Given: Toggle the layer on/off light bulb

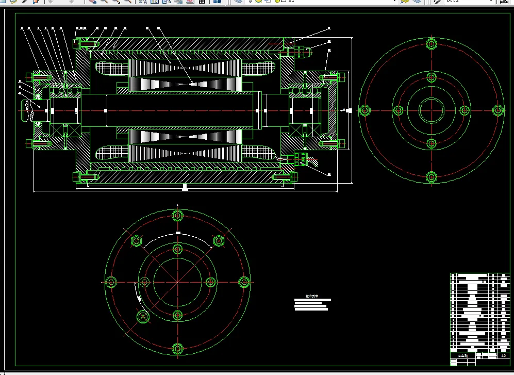Looking at the screenshot, I should coord(249,2).
